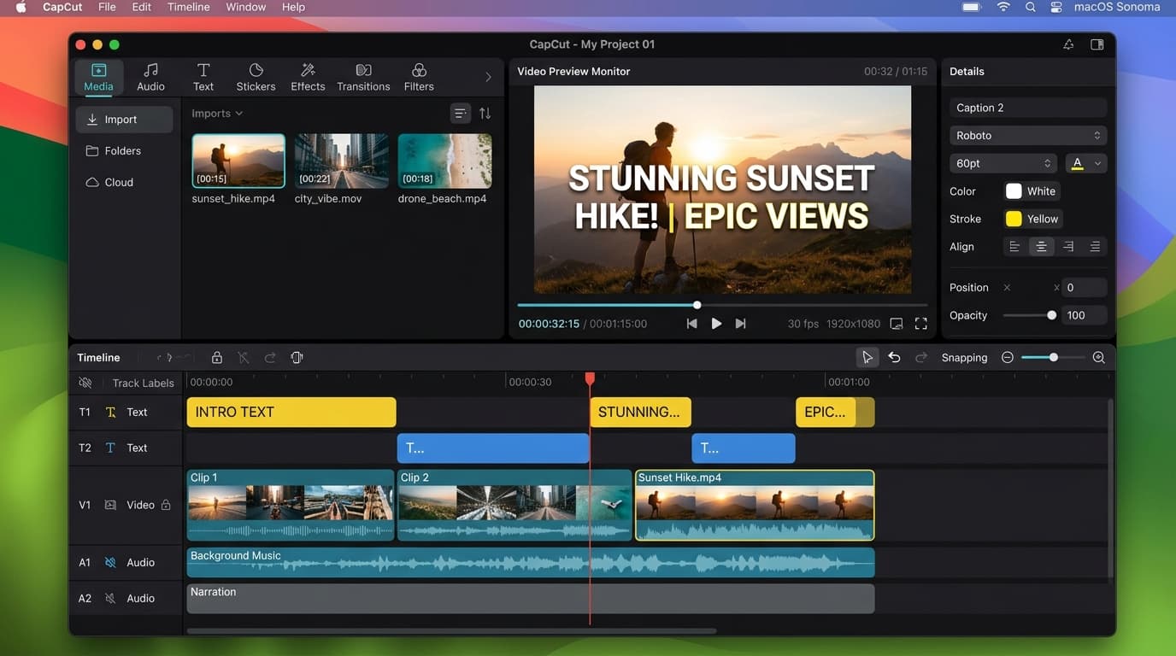The image size is (1176, 656).
Task: Click the timeline split/cut icon
Action: [244, 358]
